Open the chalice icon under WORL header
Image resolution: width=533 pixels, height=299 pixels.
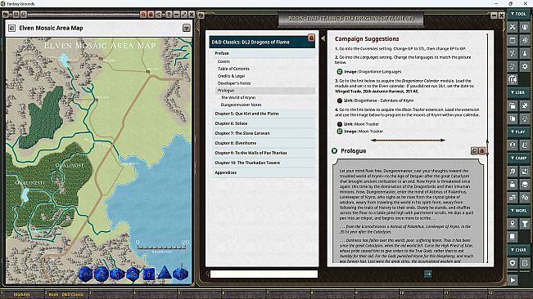coord(525,224)
